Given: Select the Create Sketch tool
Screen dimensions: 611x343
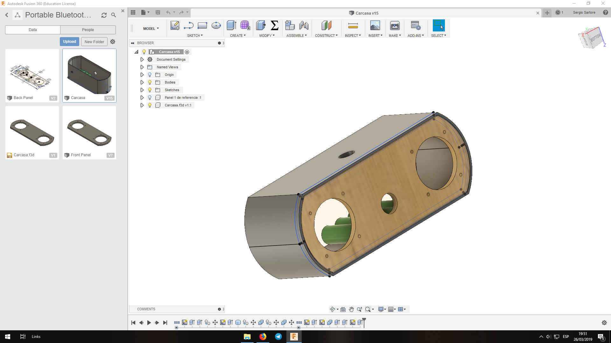Looking at the screenshot, I should tap(175, 25).
